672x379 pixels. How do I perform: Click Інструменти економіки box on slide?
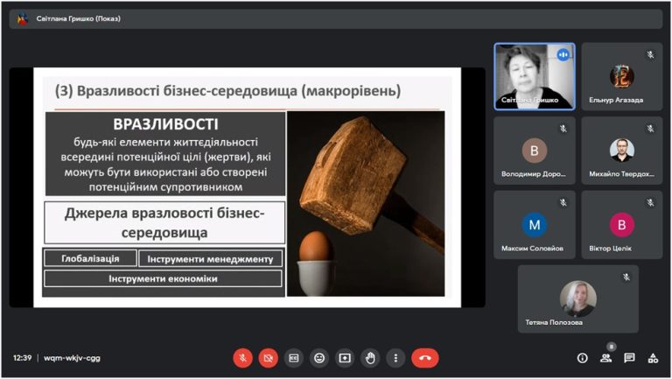pos(163,278)
